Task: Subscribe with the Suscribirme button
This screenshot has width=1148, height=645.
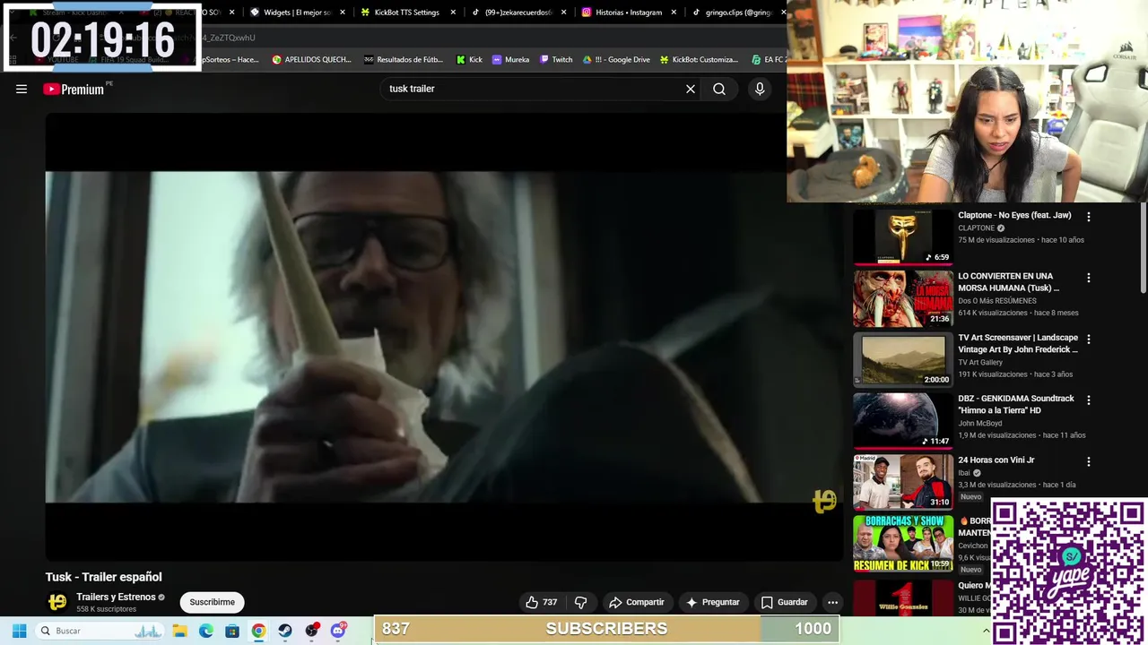Action: (212, 602)
